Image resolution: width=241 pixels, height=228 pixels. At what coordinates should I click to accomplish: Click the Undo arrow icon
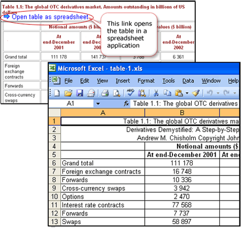pyautogui.click(x=210, y=93)
